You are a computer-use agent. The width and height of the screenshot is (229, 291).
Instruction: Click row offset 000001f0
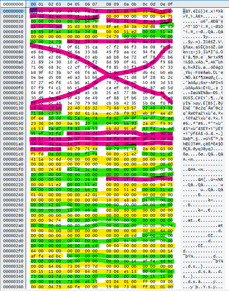point(13,169)
